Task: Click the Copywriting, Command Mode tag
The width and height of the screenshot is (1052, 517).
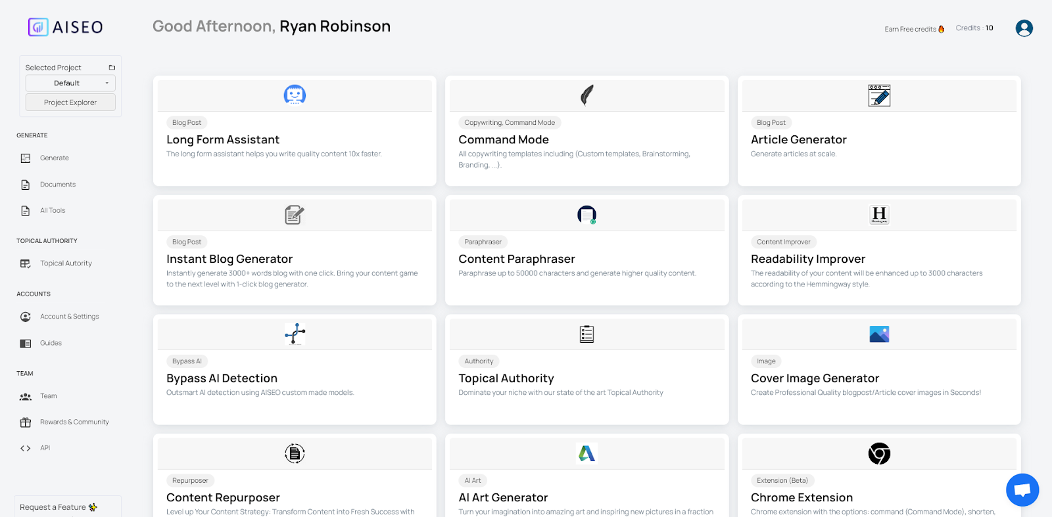Action: [x=510, y=123]
